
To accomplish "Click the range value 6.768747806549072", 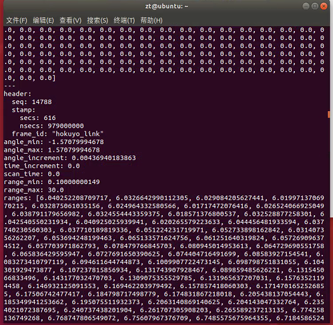I will (82, 319).
